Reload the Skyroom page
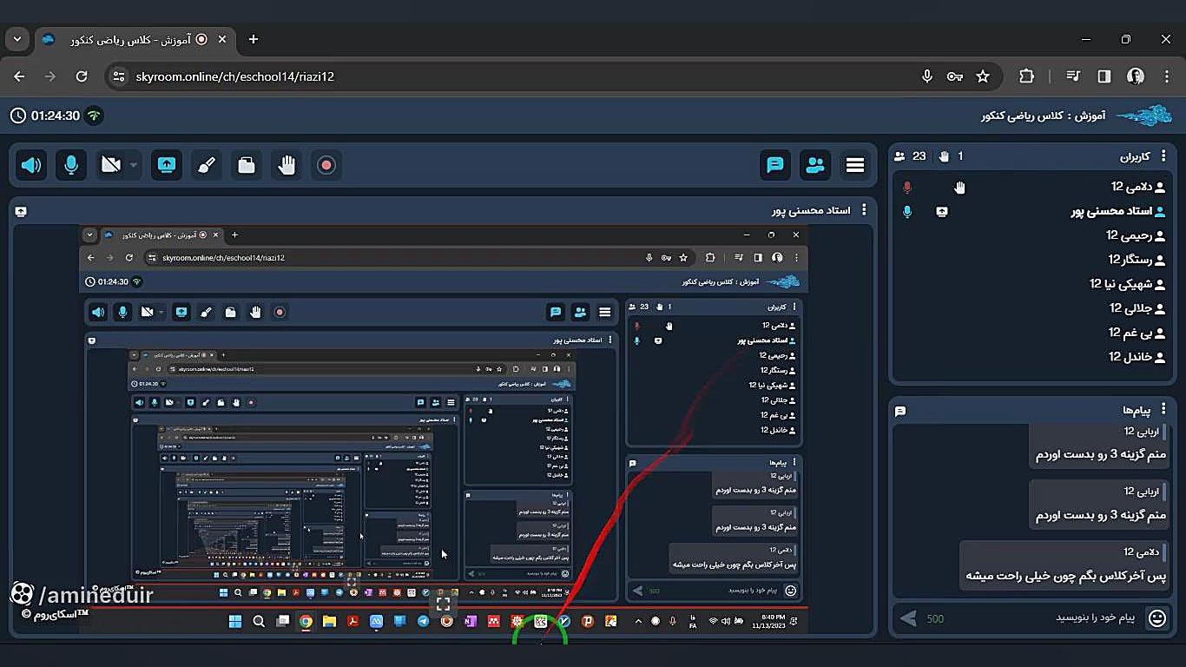The height and width of the screenshot is (667, 1186). click(x=82, y=76)
